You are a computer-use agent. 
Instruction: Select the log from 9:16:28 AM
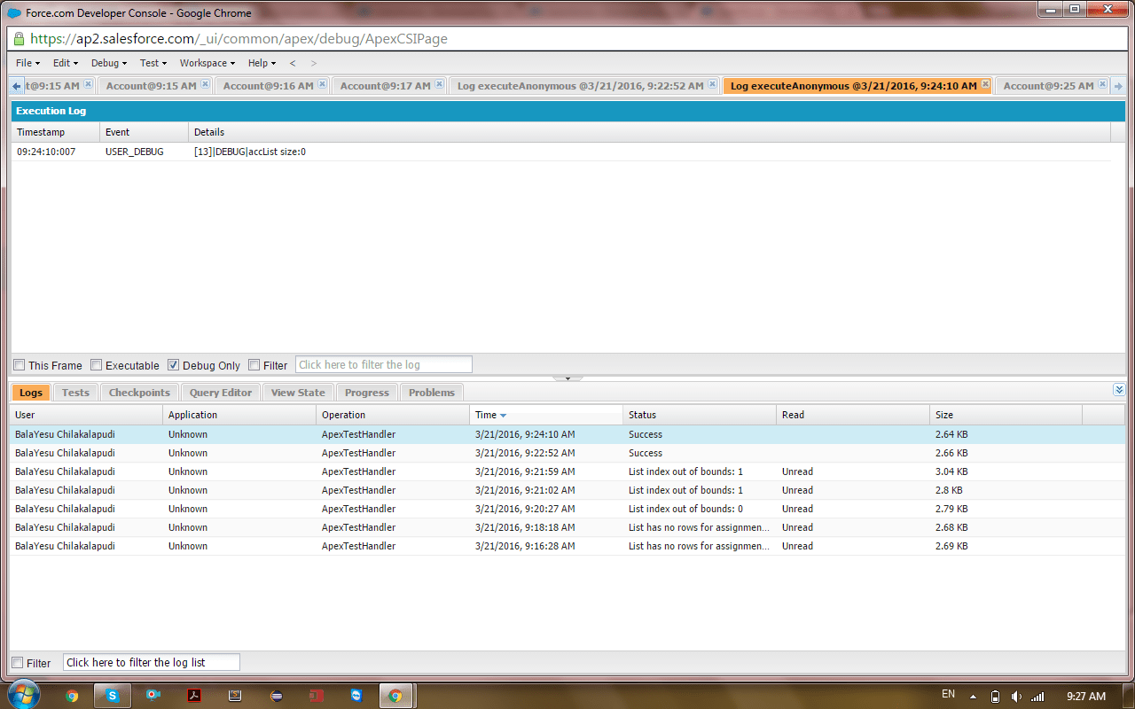tap(567, 546)
